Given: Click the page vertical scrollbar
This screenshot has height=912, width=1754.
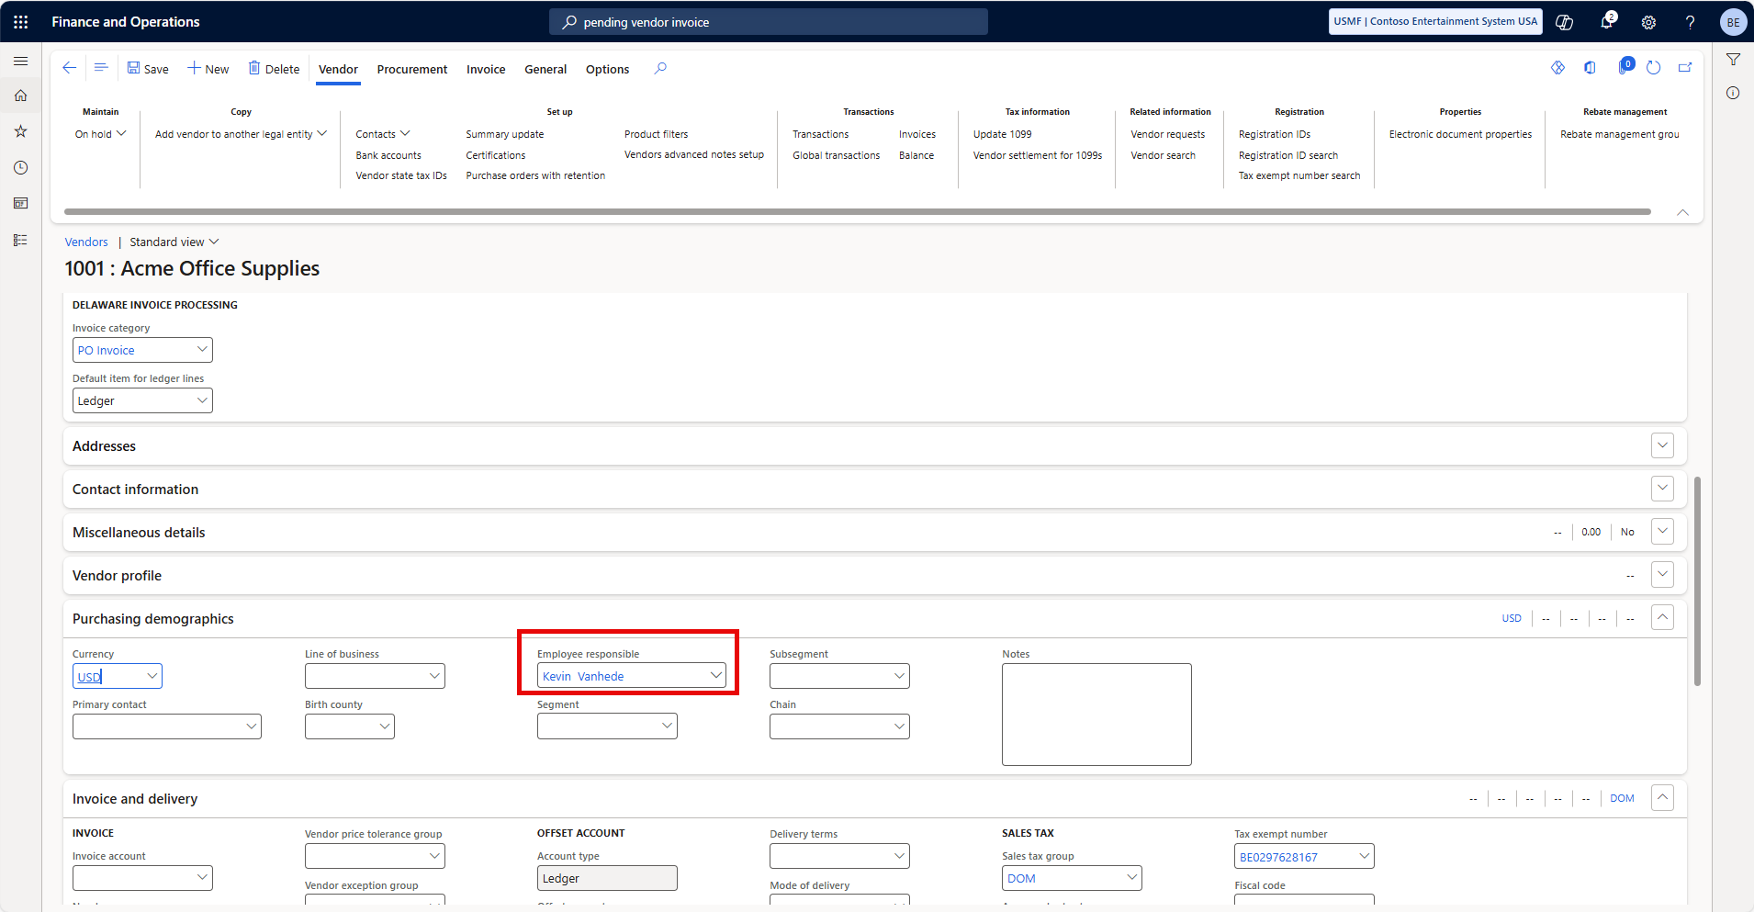Looking at the screenshot, I should click(1697, 581).
